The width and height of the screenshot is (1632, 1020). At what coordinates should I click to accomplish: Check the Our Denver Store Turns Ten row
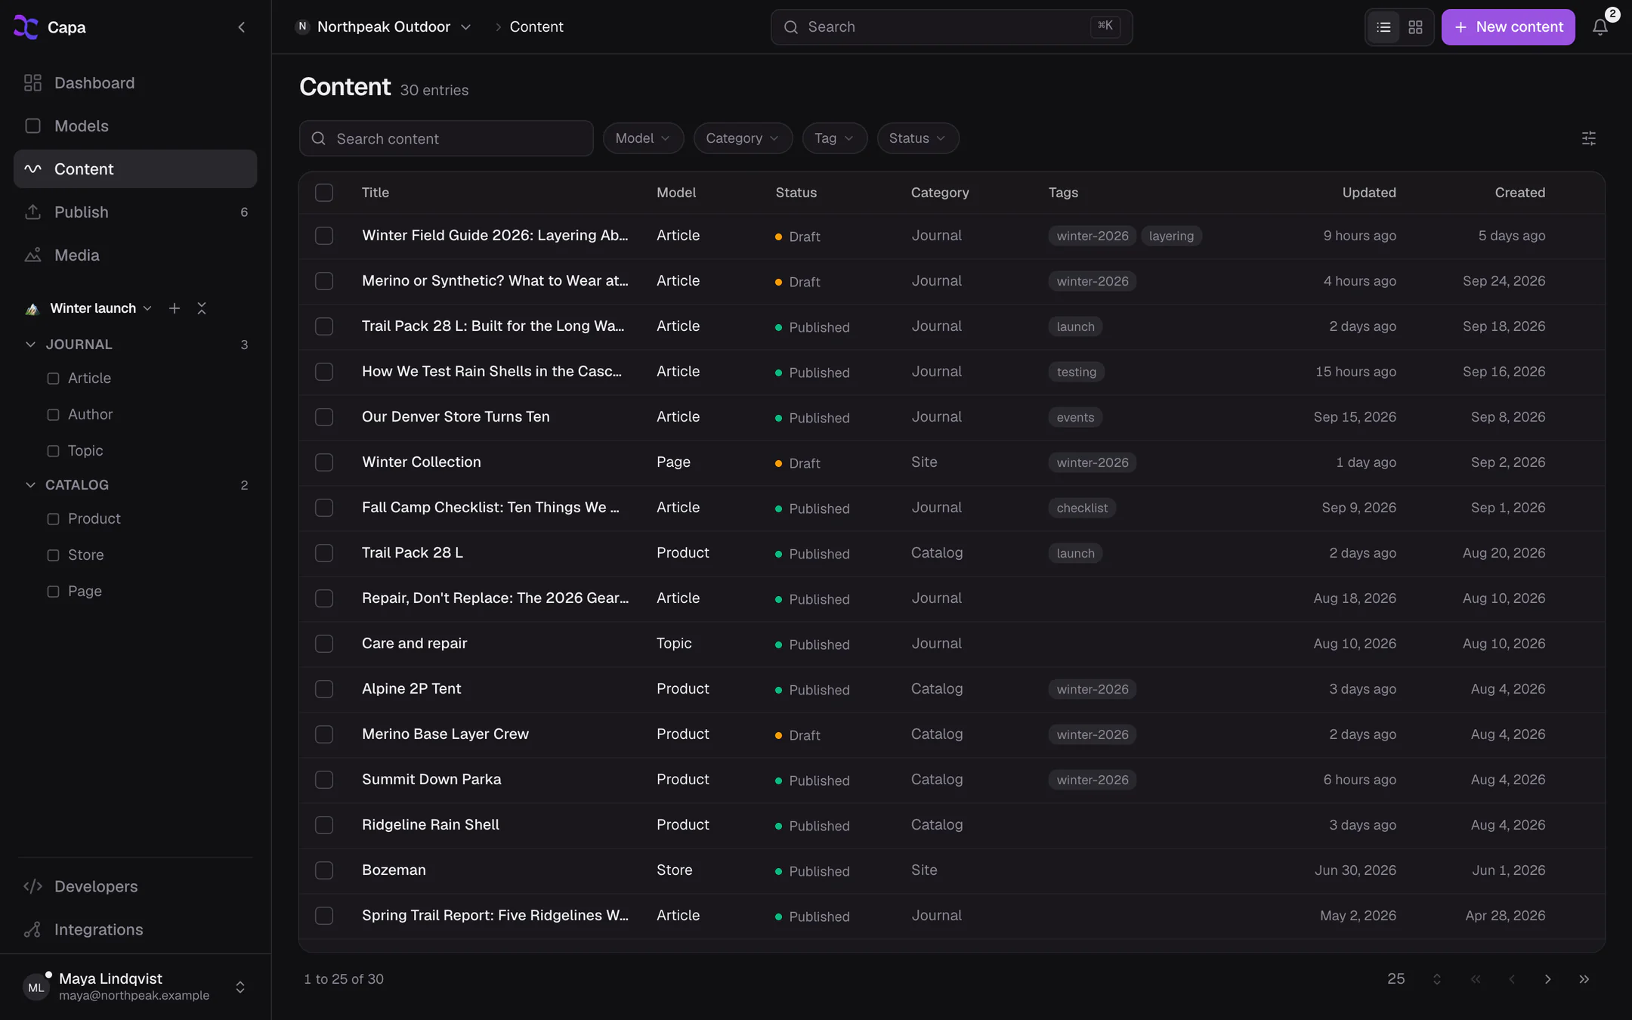point(324,417)
